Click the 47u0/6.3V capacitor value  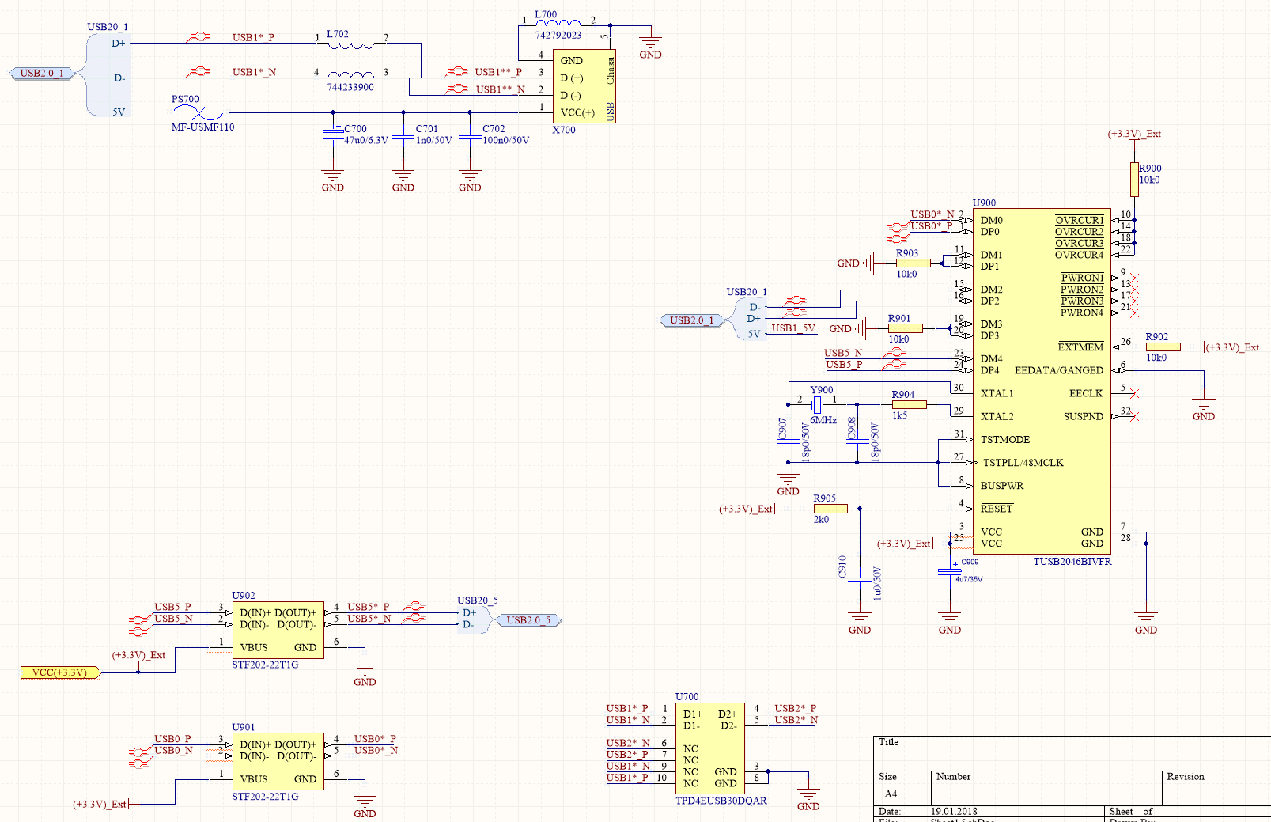pyautogui.click(x=366, y=140)
